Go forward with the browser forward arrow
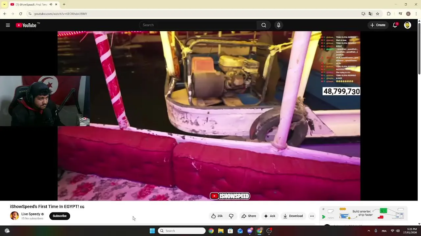Viewport: 421px width, 236px height. point(12,14)
